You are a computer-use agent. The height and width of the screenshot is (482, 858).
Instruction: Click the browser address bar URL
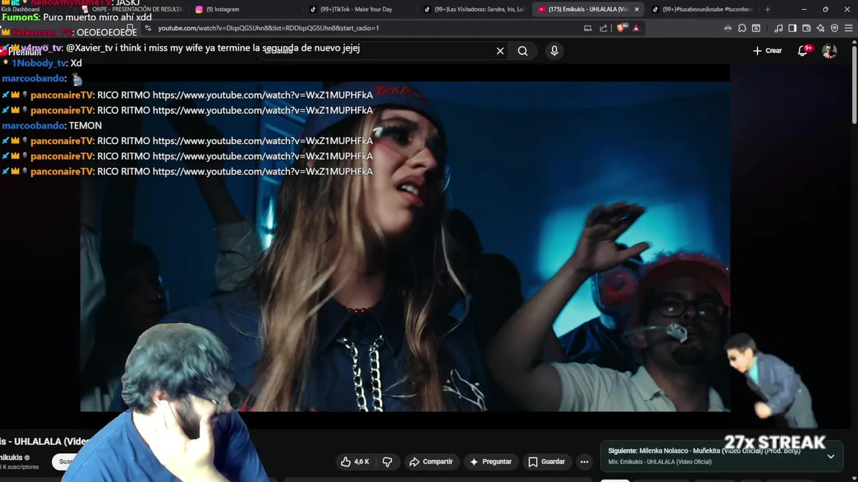click(268, 28)
